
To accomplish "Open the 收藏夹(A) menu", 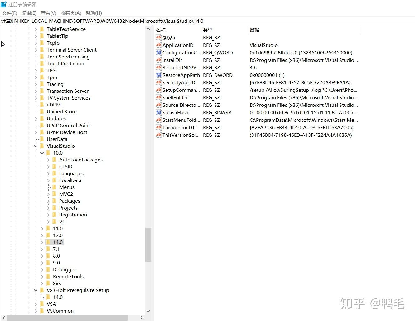I will (x=70, y=13).
